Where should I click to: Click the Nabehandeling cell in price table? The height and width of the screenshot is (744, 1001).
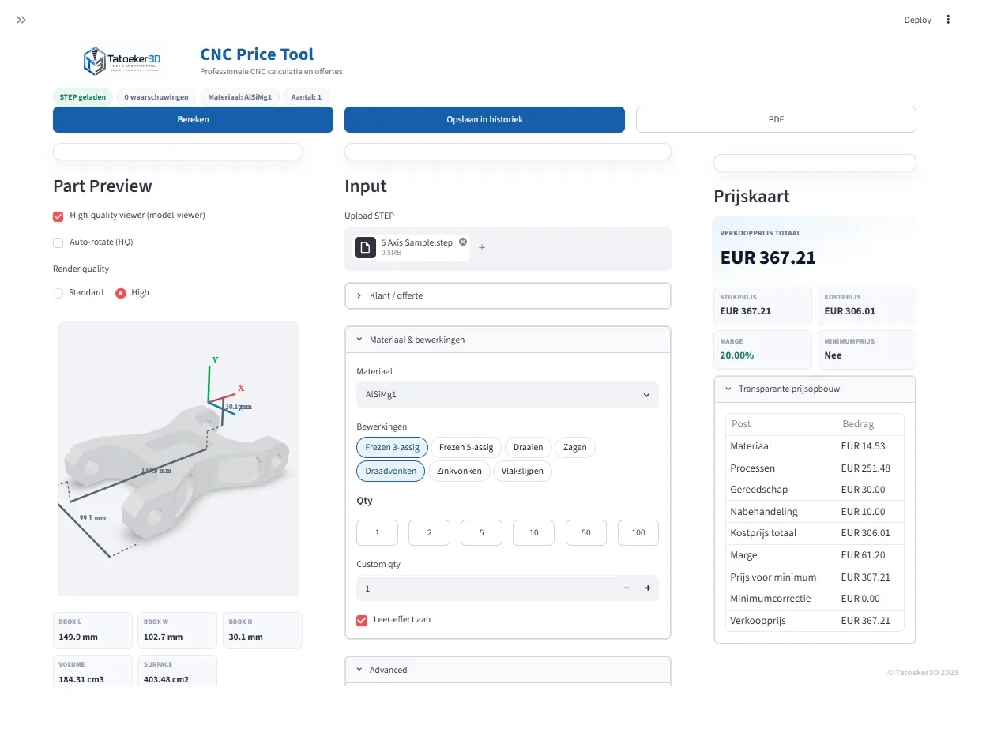click(x=781, y=512)
